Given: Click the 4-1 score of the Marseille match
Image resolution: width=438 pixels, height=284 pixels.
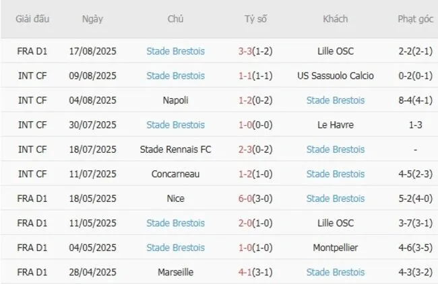Looking at the screenshot, I should (248, 272).
